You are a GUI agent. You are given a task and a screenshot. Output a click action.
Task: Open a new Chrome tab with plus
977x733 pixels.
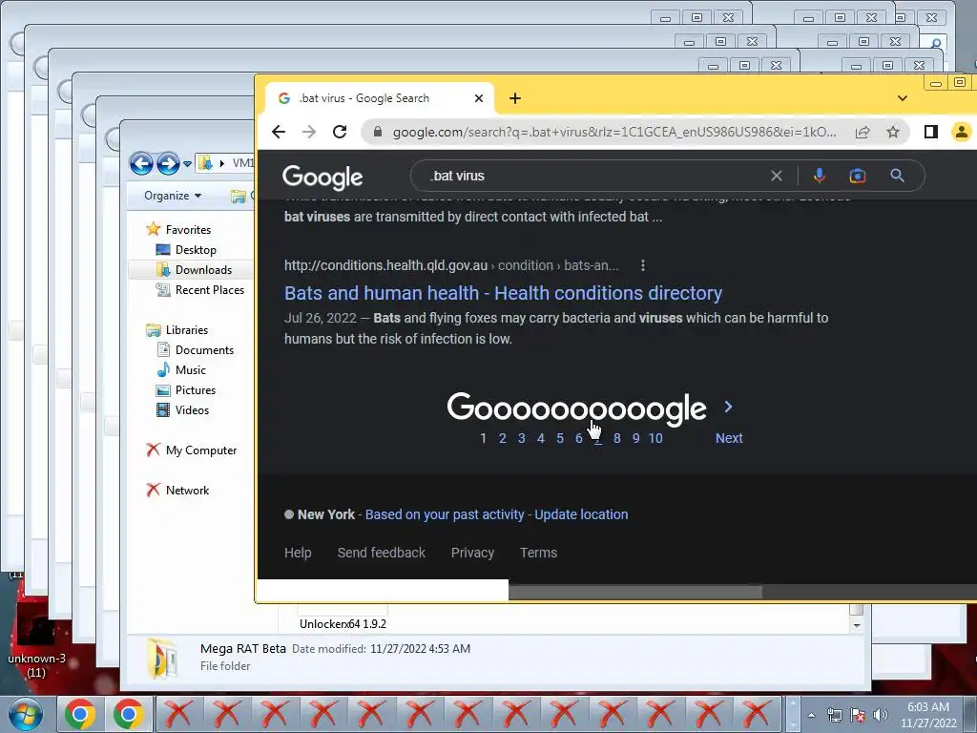click(514, 98)
